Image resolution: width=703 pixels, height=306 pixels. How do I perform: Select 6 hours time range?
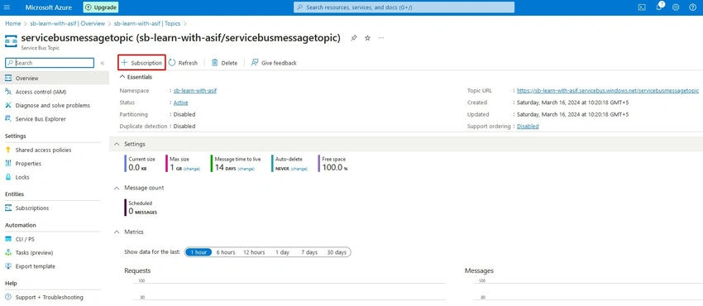(226, 252)
